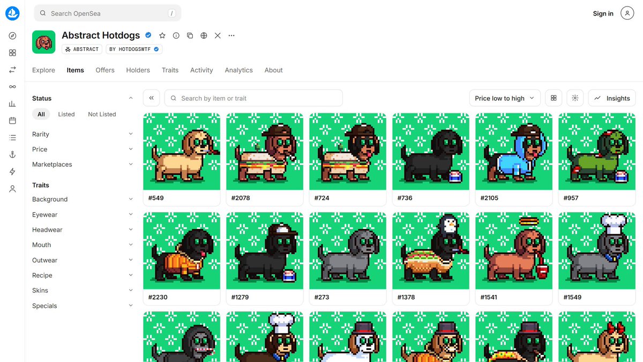This screenshot has width=643, height=362.
Task: Select the All status filter
Action: coord(41,114)
